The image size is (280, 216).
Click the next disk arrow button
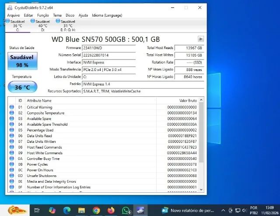tap(201, 39)
